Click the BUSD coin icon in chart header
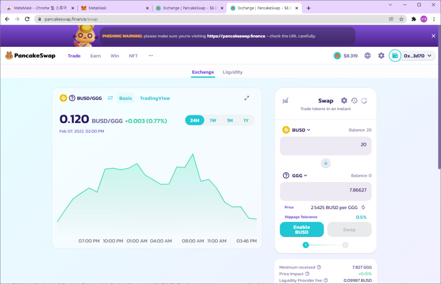 pos(63,98)
